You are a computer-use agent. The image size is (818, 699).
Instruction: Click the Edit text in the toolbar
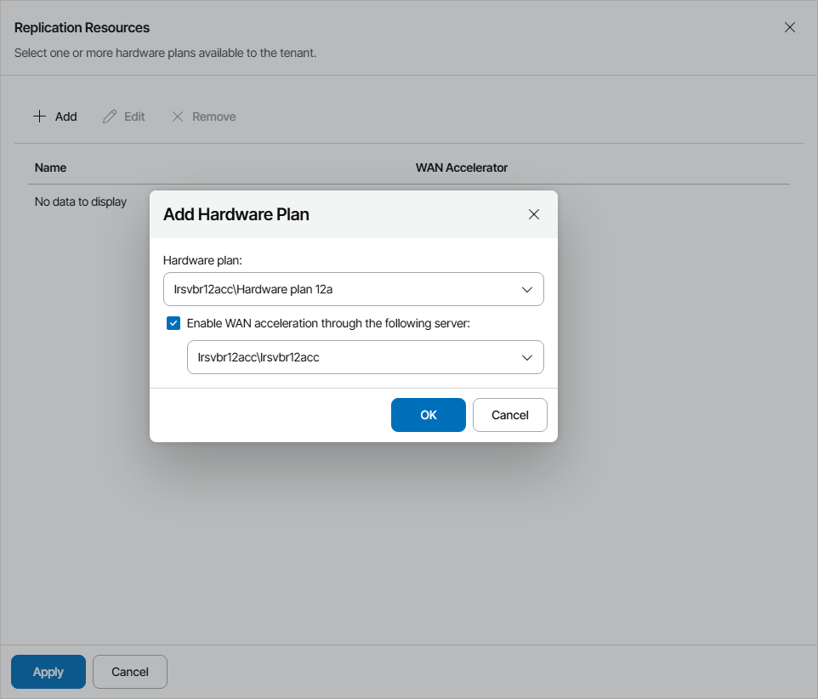click(134, 116)
